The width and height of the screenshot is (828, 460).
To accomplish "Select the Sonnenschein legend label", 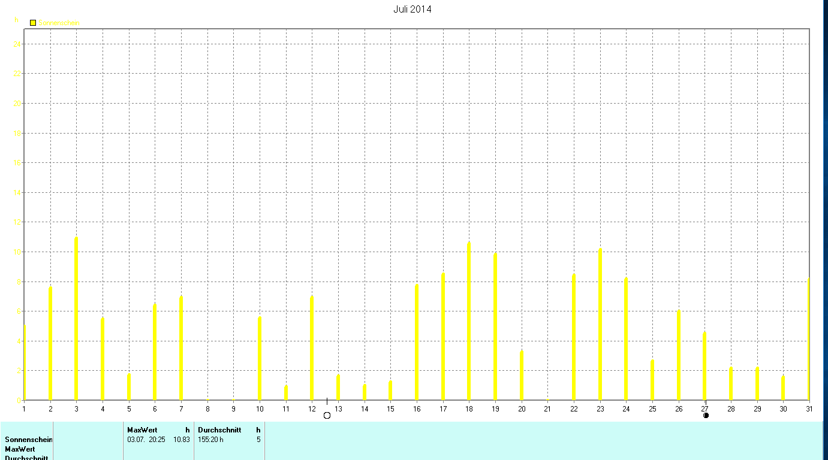I will point(59,23).
